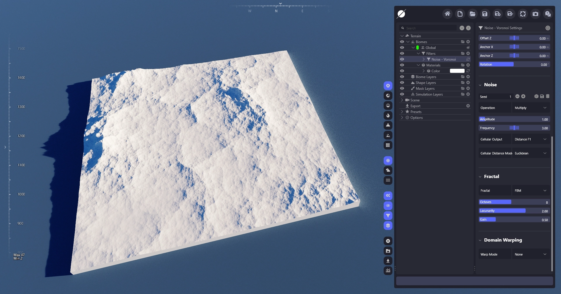Click the Seed increment plus button
This screenshot has height=294, width=561.
click(x=523, y=96)
